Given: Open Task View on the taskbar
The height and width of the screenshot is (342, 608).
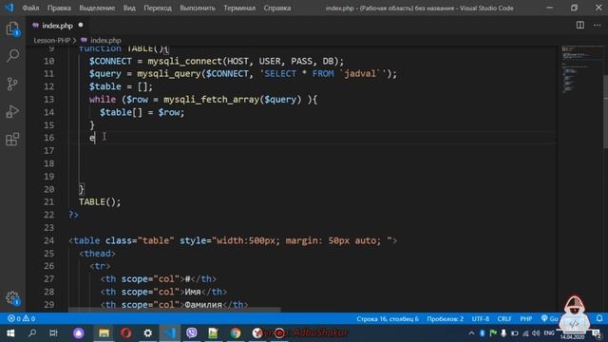Looking at the screenshot, I should click(x=53, y=333).
